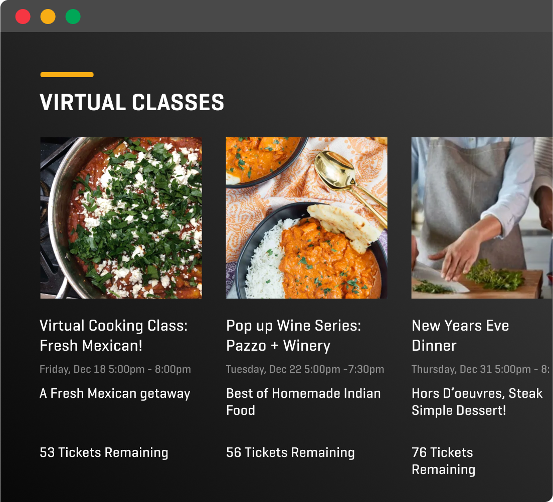The image size is (553, 502).
Task: Click the green maximize window button
Action: pyautogui.click(x=73, y=17)
